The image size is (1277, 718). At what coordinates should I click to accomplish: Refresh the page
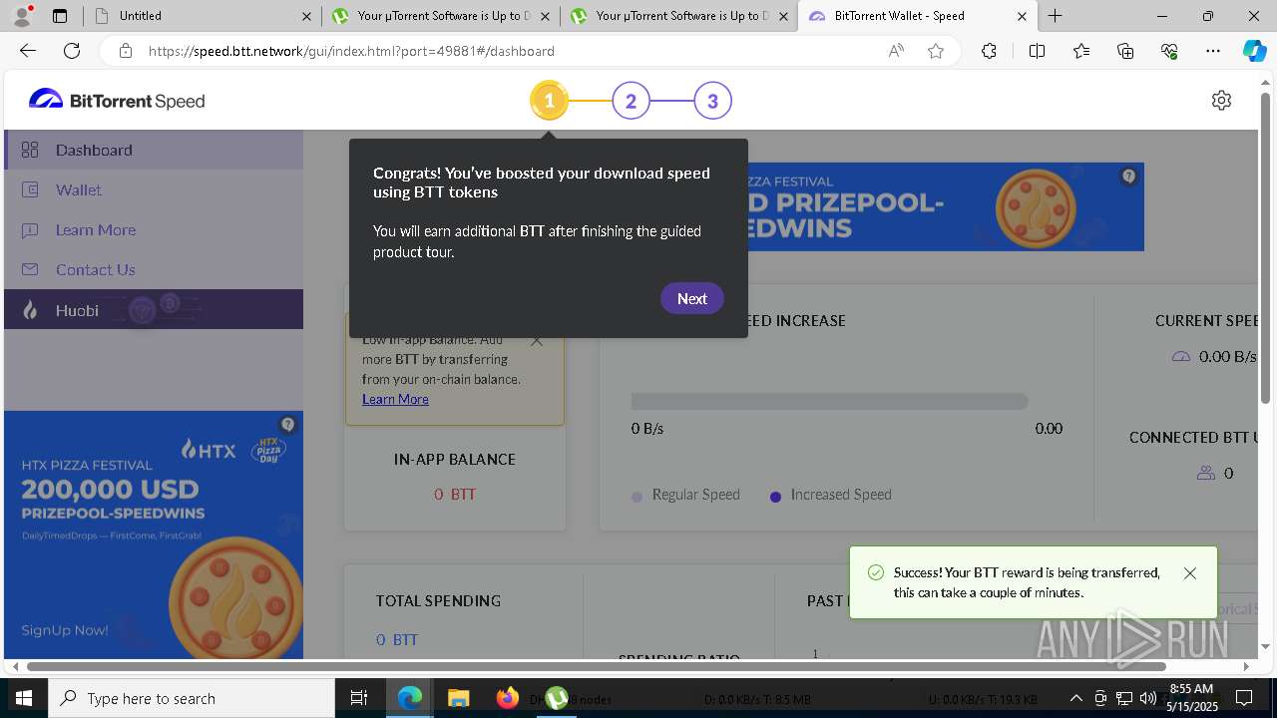(x=72, y=51)
